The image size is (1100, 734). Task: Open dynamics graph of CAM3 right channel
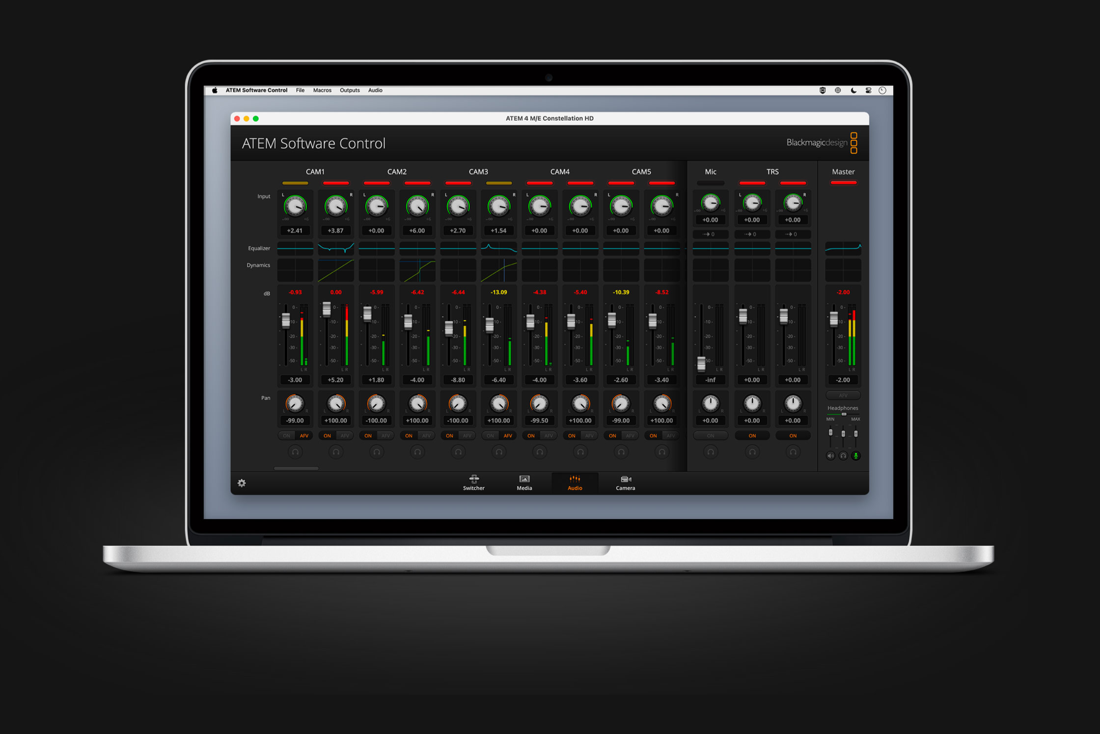[499, 270]
